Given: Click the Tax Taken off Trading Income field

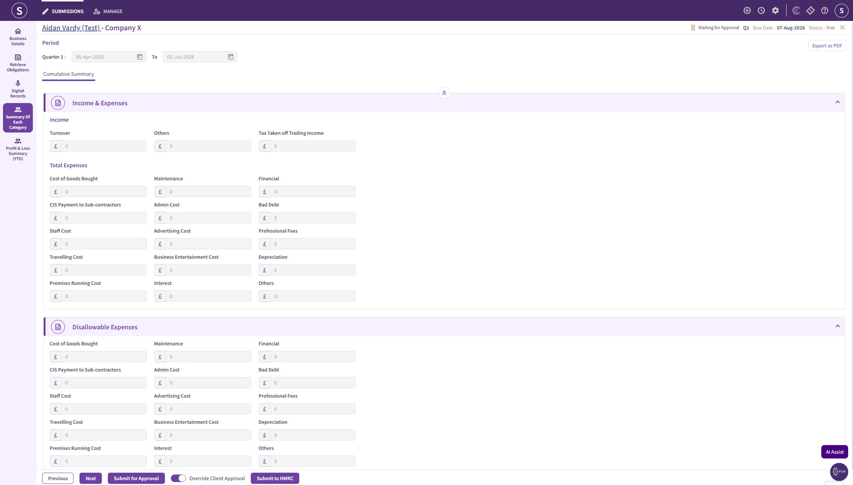Looking at the screenshot, I should point(307,146).
